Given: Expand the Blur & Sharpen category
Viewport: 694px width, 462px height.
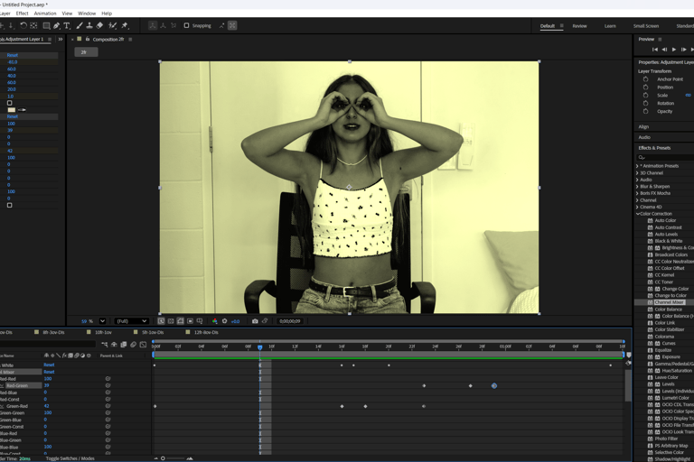Looking at the screenshot, I should point(637,187).
